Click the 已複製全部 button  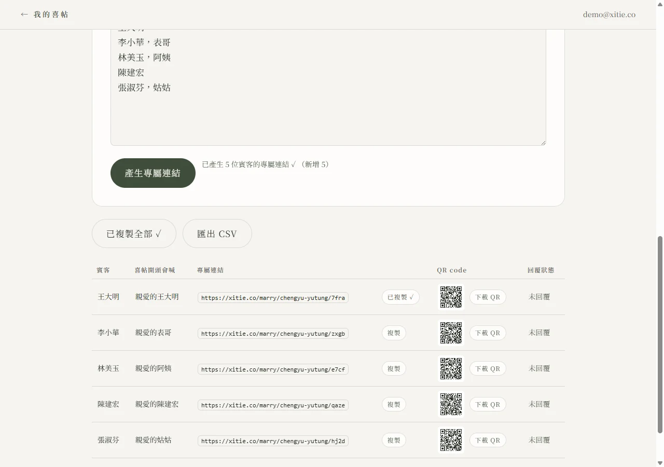tap(134, 233)
